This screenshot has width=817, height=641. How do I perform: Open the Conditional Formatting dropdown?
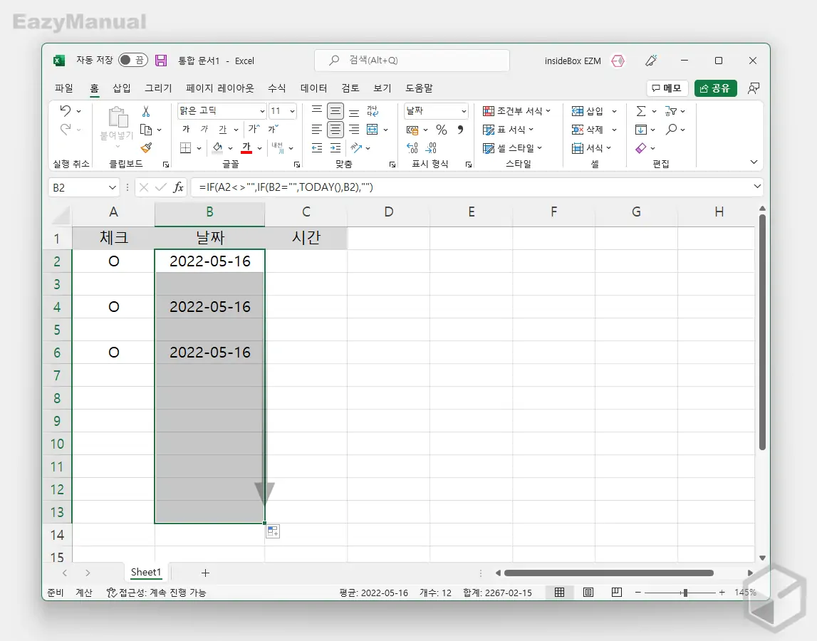click(518, 111)
